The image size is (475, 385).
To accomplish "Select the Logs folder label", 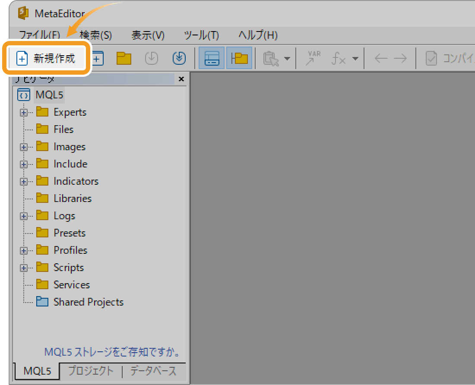I will [x=64, y=216].
